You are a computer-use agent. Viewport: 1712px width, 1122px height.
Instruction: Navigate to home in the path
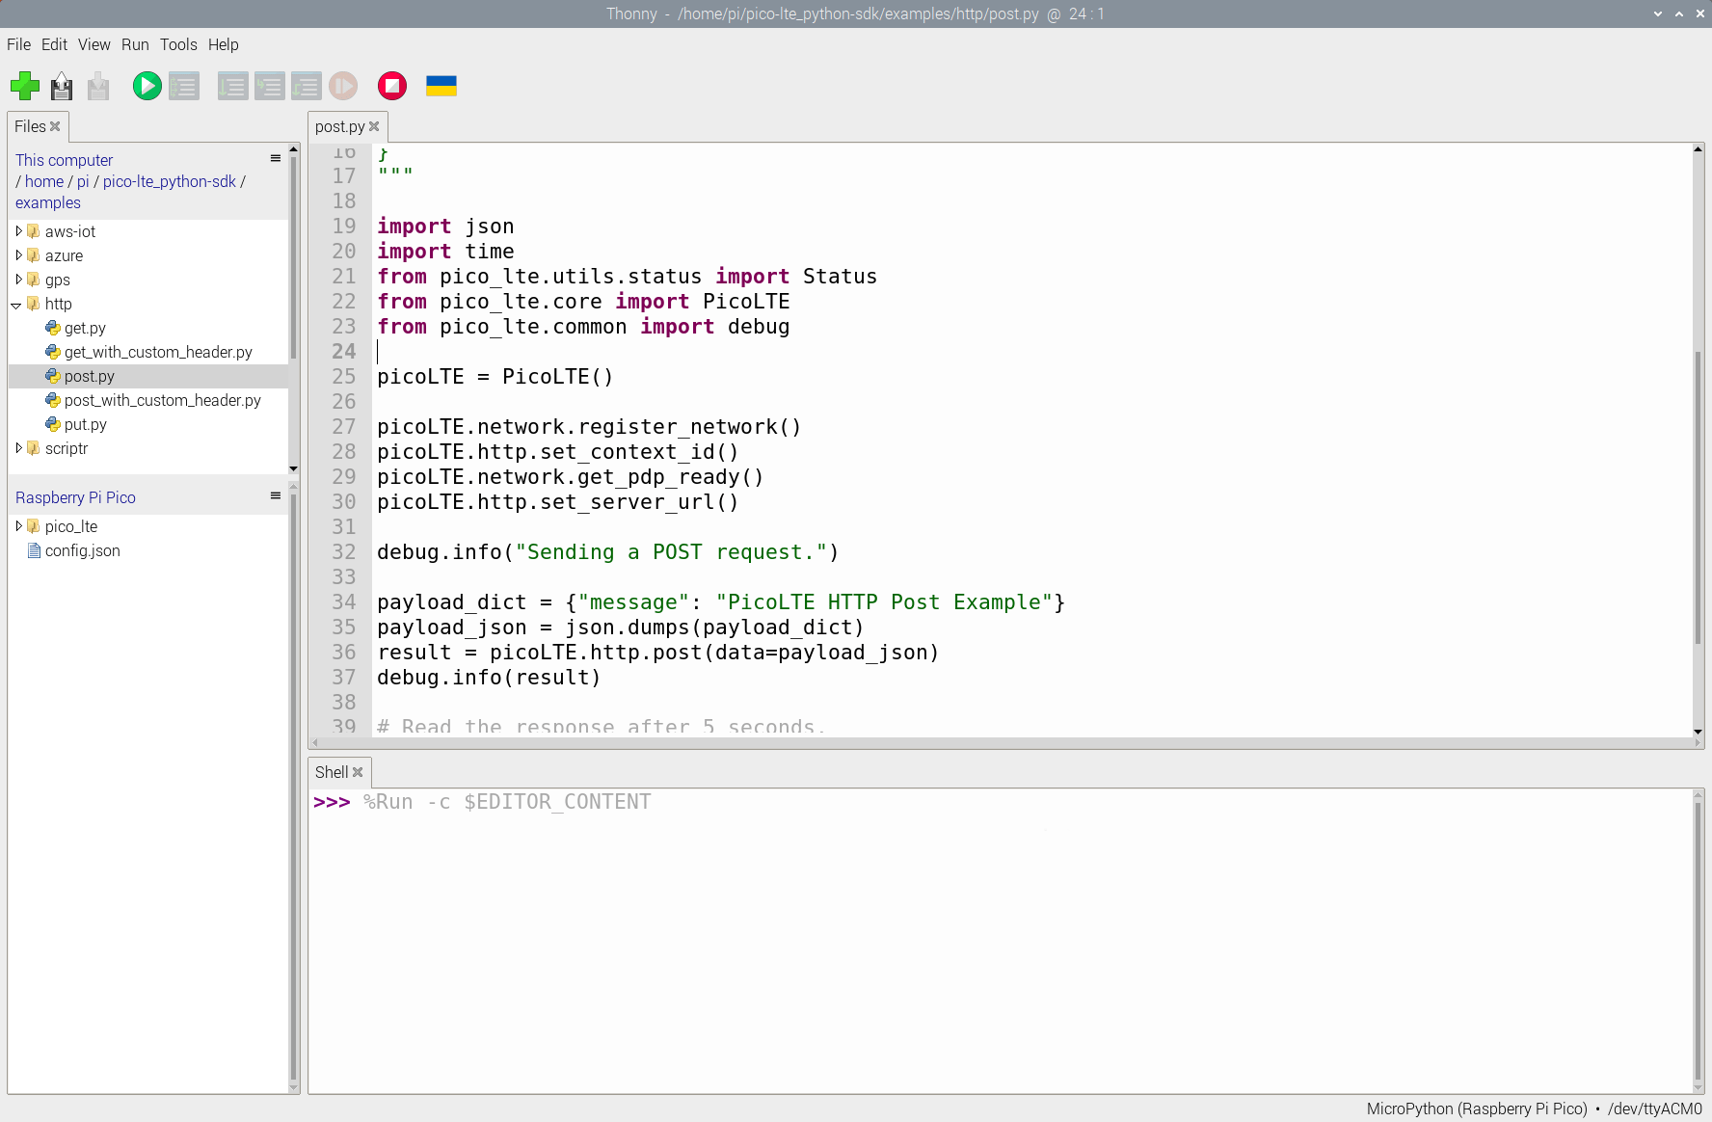click(x=44, y=181)
